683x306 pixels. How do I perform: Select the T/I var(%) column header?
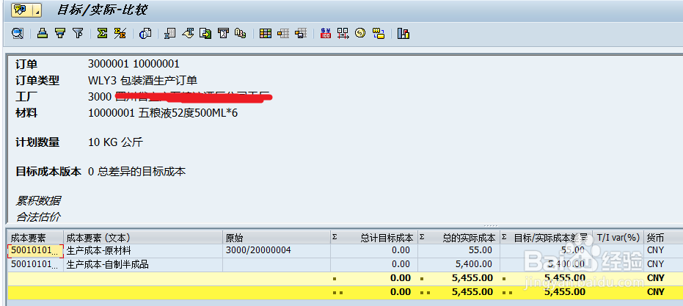pyautogui.click(x=618, y=238)
